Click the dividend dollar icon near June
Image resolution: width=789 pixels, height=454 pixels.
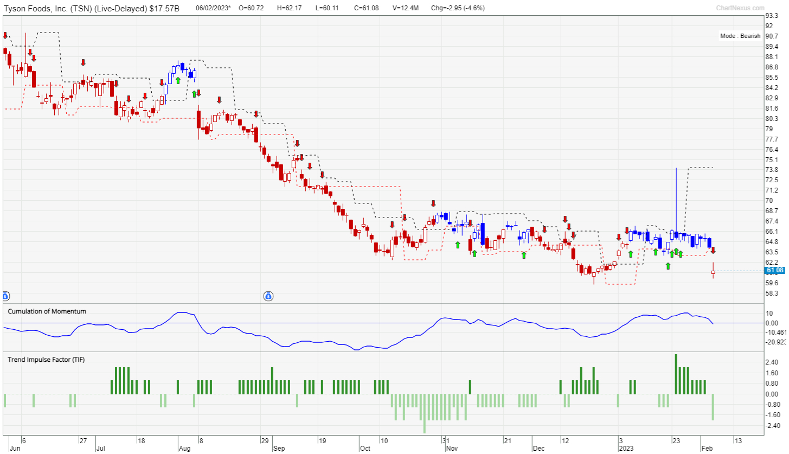pos(4,296)
